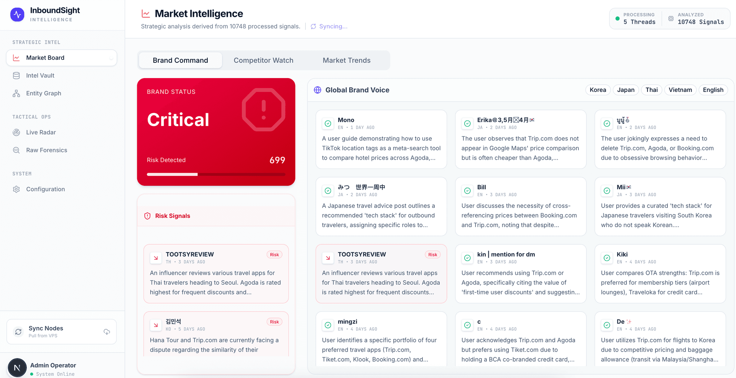736x378 pixels.
Task: Click the green Processing status dot
Action: click(617, 18)
